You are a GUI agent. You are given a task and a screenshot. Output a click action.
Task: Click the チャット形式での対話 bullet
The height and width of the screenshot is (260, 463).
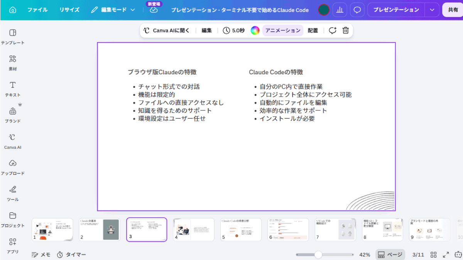pos(169,87)
